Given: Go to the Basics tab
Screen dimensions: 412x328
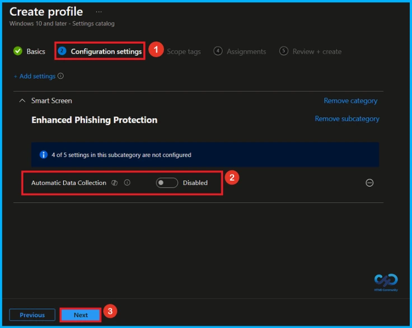Looking at the screenshot, I should coord(30,52).
